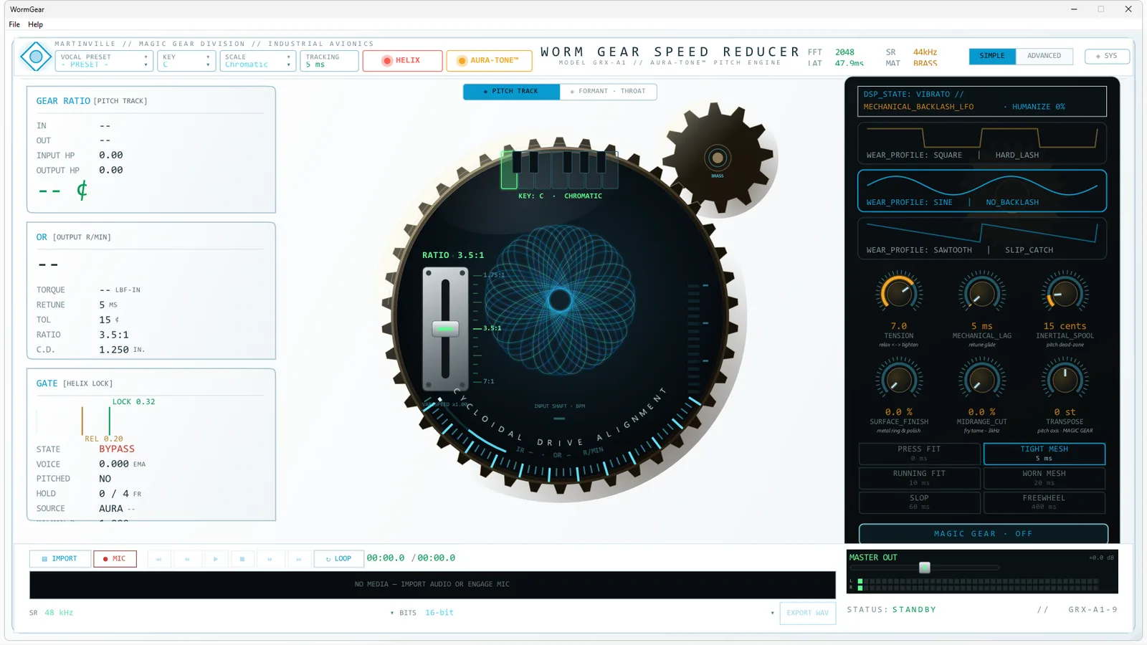This screenshot has height=645, width=1147.
Task: Open the KEY dropdown
Action: (x=186, y=61)
